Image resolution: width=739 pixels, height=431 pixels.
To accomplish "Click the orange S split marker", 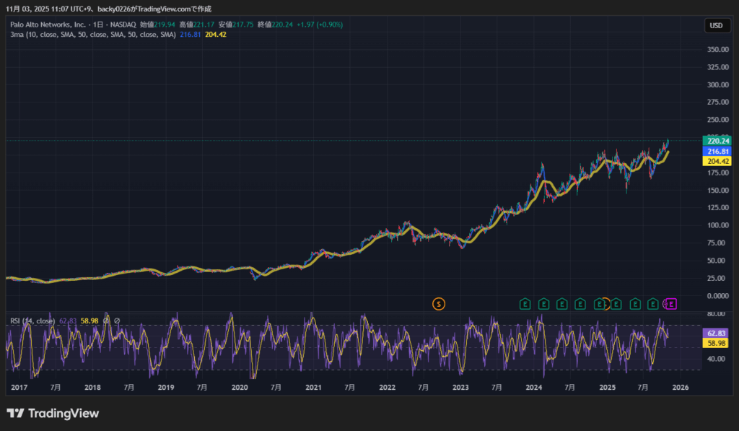I will (438, 304).
